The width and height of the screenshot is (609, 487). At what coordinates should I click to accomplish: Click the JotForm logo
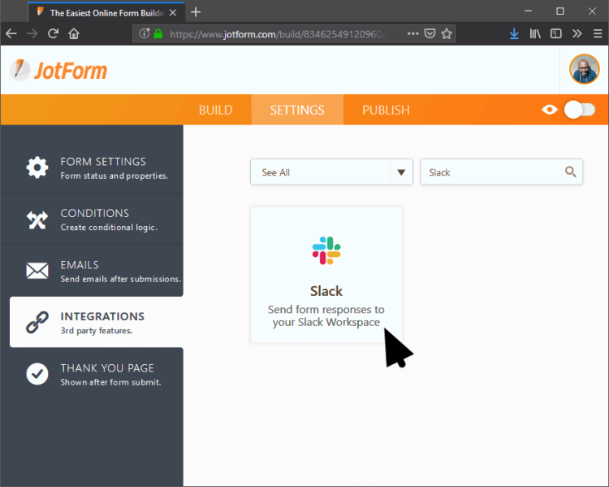58,71
